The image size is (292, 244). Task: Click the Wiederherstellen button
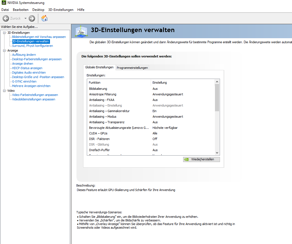[201, 160]
